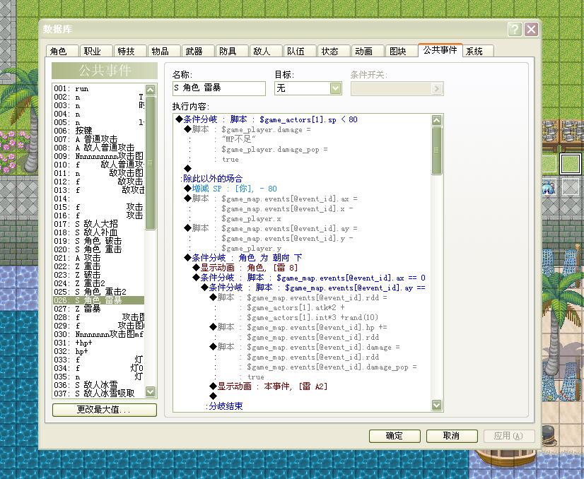The image size is (584, 479).
Task: Click 更改最大值 button
Action: point(105,410)
